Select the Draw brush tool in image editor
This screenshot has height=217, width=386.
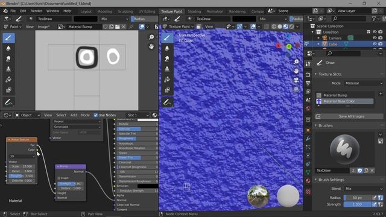pyautogui.click(x=8, y=38)
